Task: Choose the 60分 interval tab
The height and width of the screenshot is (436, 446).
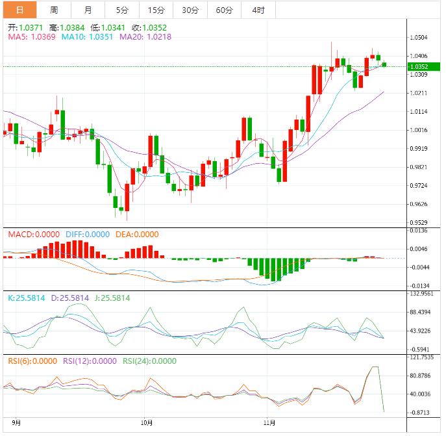Action: [x=224, y=10]
